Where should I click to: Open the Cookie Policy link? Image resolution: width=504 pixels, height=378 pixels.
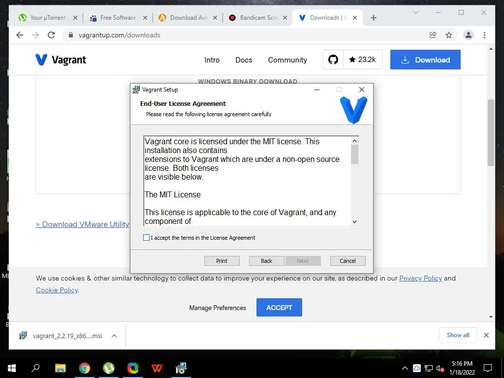click(57, 290)
